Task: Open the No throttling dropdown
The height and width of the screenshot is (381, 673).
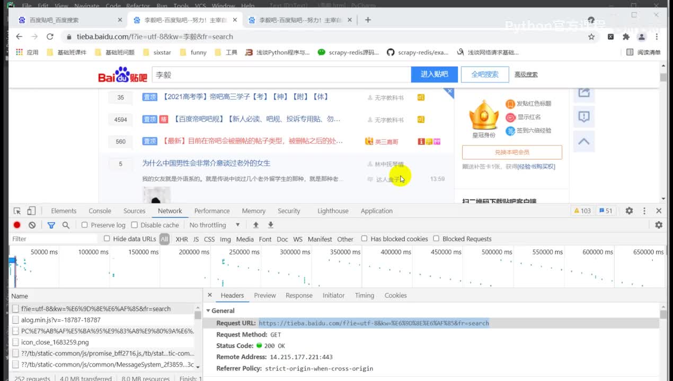Action: [x=215, y=225]
